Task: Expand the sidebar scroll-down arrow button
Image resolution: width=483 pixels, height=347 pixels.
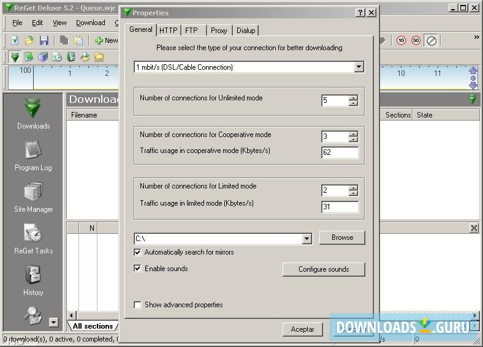Action: click(53, 322)
